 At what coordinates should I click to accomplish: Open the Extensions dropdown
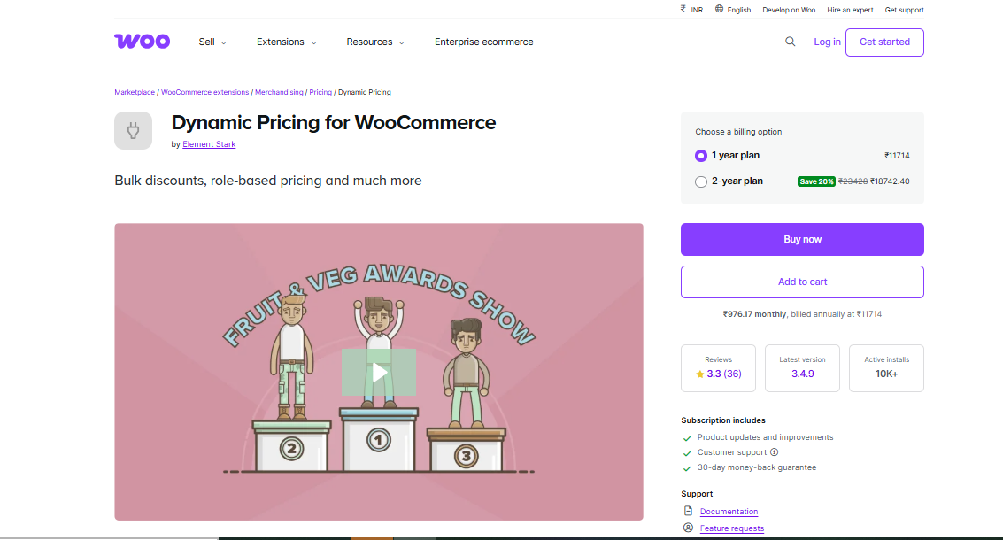coord(282,42)
